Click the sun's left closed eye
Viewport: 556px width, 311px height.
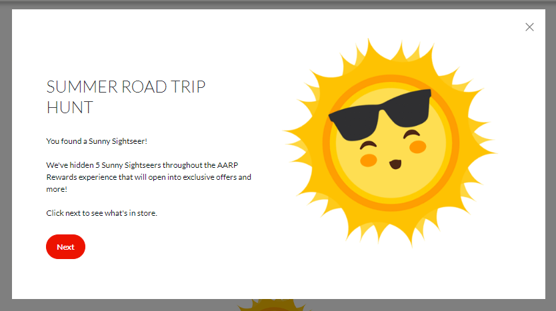tap(367, 145)
